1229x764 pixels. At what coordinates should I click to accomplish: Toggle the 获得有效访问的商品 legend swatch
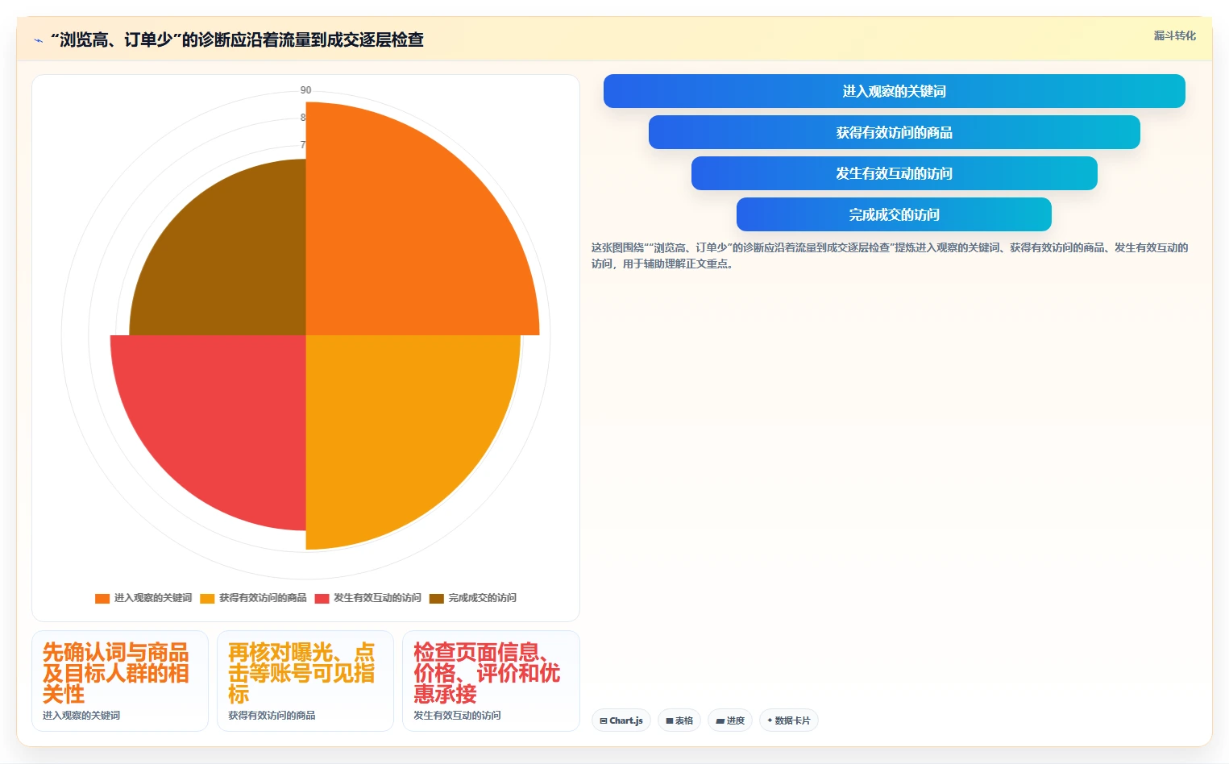click(207, 598)
